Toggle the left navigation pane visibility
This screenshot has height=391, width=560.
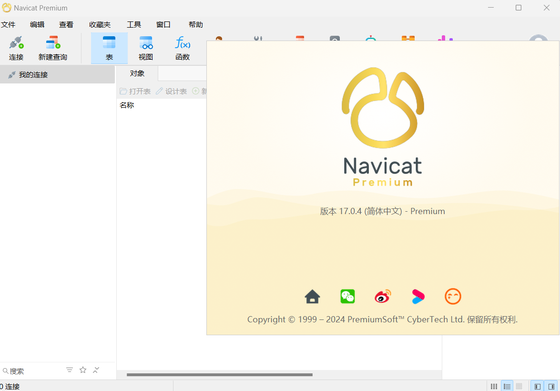(x=538, y=386)
